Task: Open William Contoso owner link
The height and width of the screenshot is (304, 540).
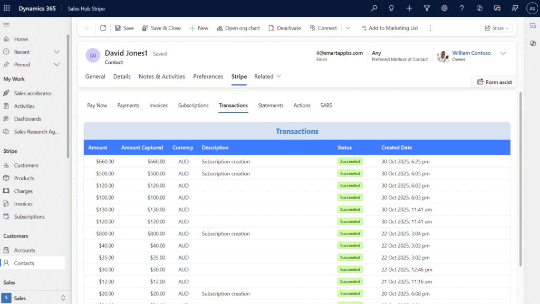Action: pos(471,53)
